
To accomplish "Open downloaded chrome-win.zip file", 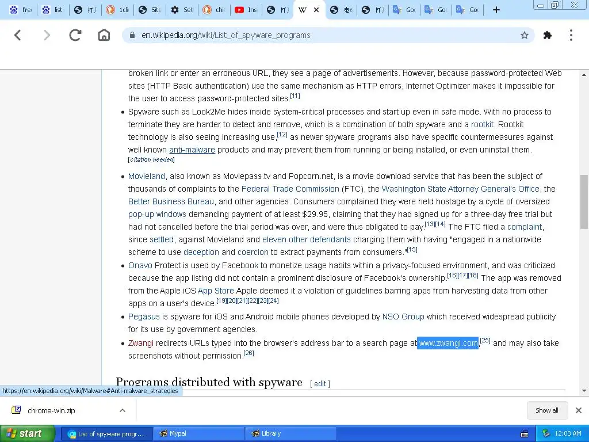I will point(51,410).
